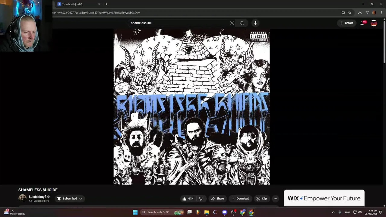This screenshot has width=386, height=217.
Task: Open Windows Start menu
Action: pyautogui.click(x=135, y=212)
